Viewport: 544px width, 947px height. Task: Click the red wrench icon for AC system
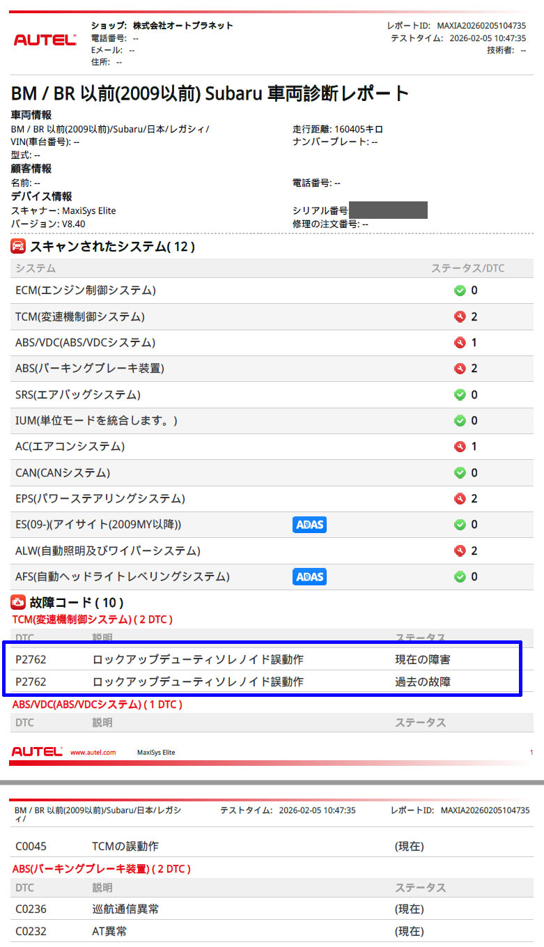click(x=460, y=446)
